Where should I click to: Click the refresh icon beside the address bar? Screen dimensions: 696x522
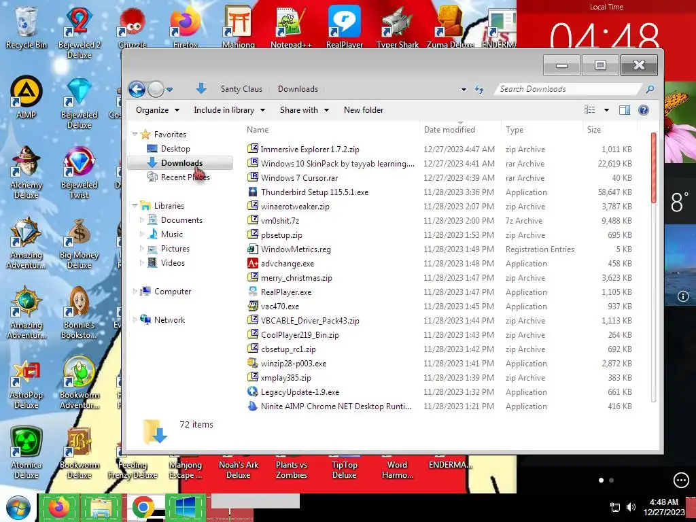point(479,89)
